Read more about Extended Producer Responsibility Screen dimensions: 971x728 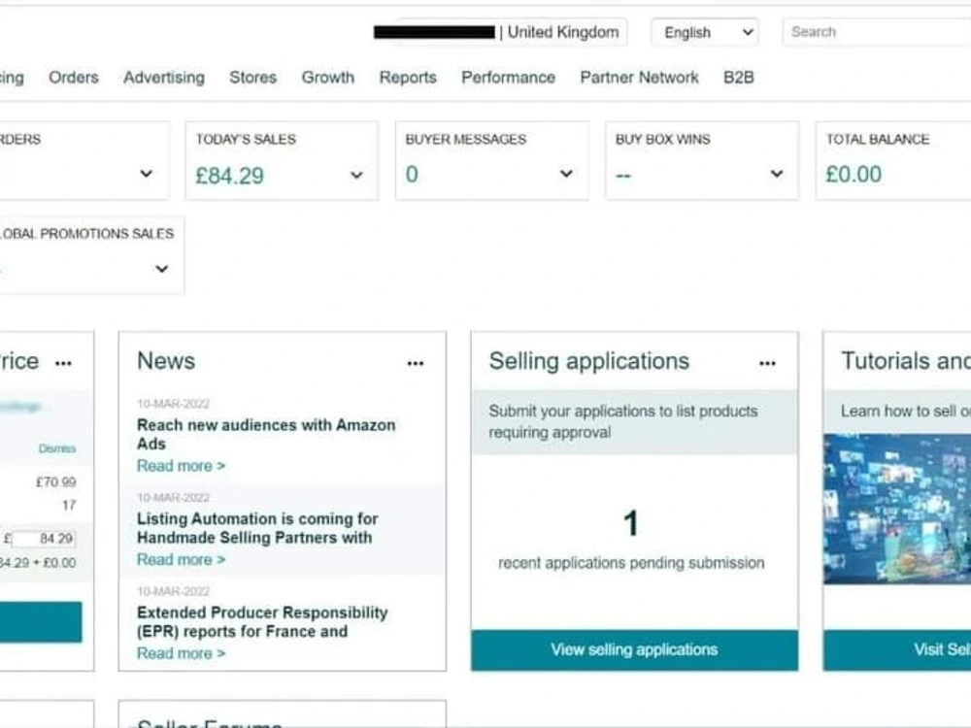tap(181, 653)
